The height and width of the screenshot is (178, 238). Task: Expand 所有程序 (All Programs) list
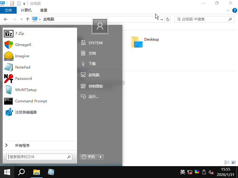(x=22, y=145)
